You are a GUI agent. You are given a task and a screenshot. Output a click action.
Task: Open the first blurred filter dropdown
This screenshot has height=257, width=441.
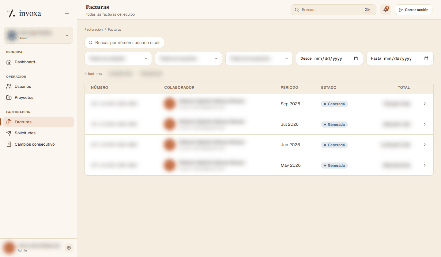tap(118, 58)
